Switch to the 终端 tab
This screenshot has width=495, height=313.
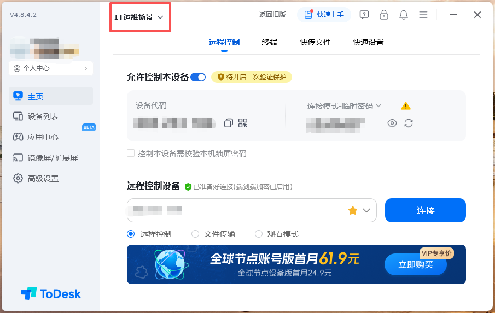[270, 42]
